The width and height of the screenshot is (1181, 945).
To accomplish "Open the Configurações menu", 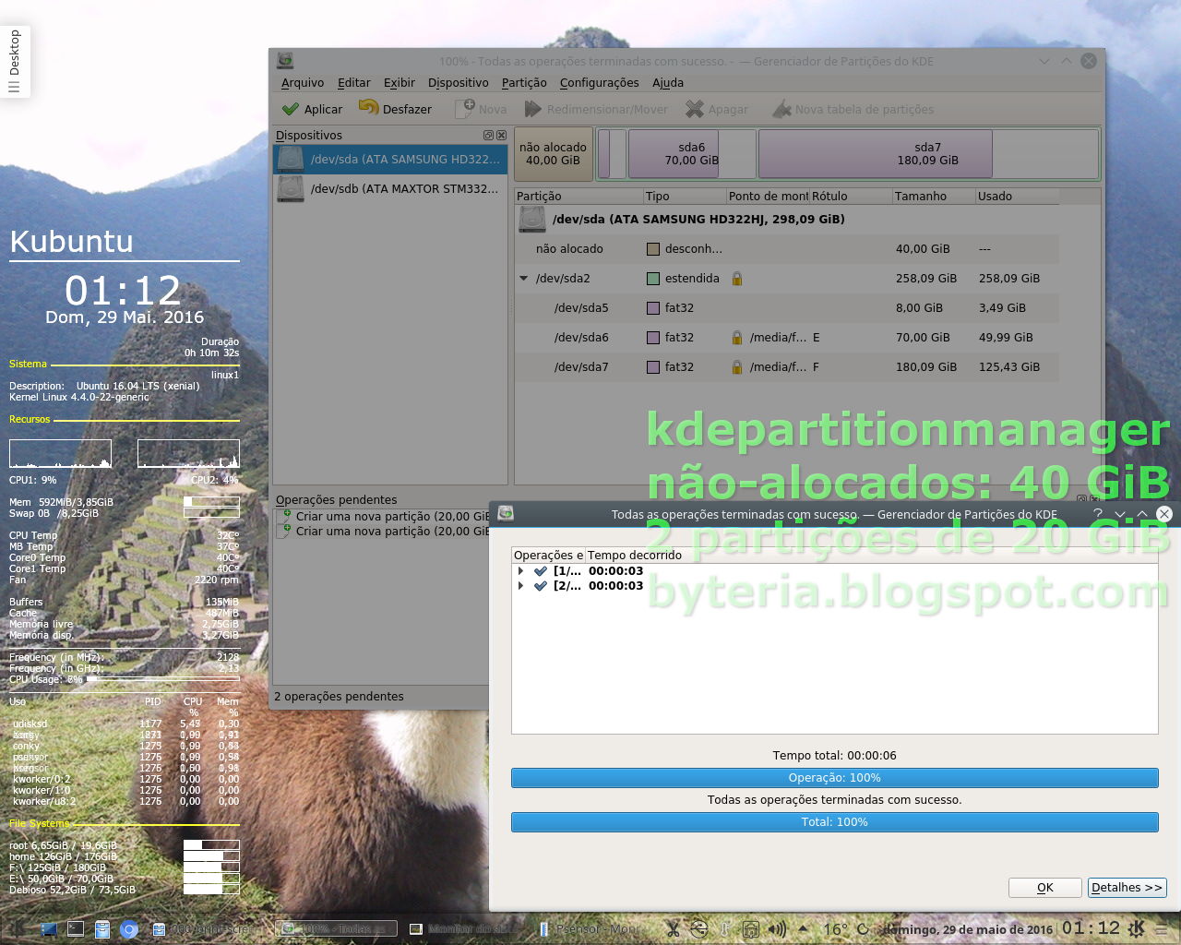I will [599, 83].
